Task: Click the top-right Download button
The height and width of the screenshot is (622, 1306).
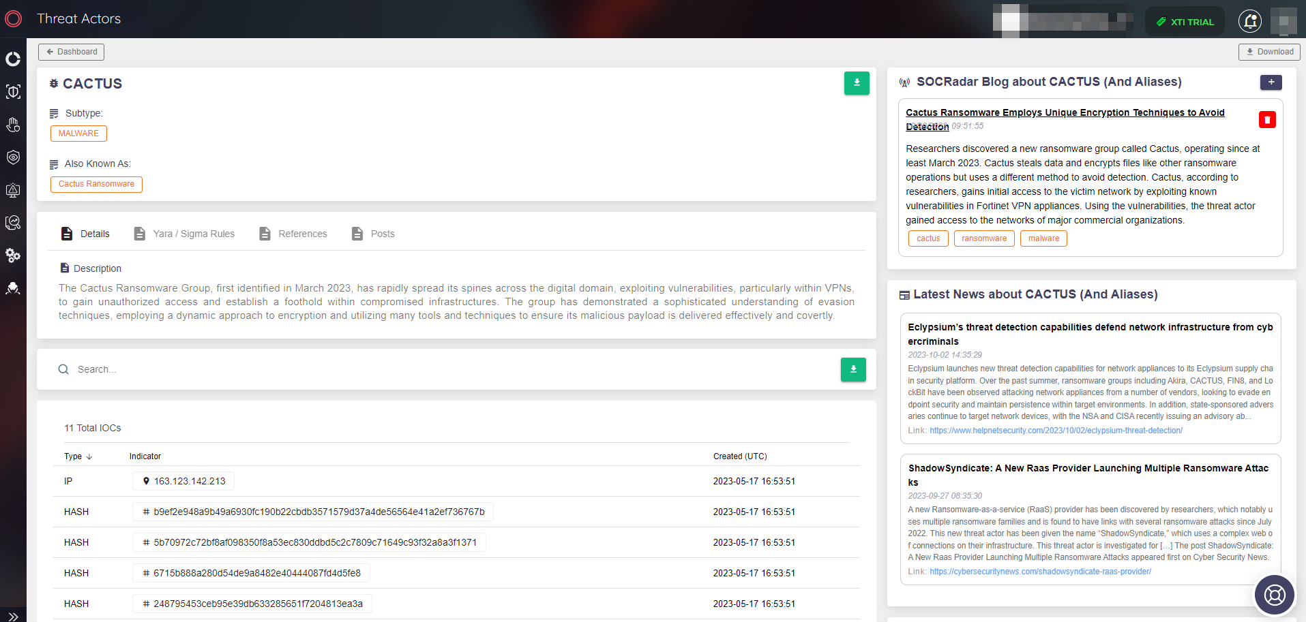Action: 1269,52
